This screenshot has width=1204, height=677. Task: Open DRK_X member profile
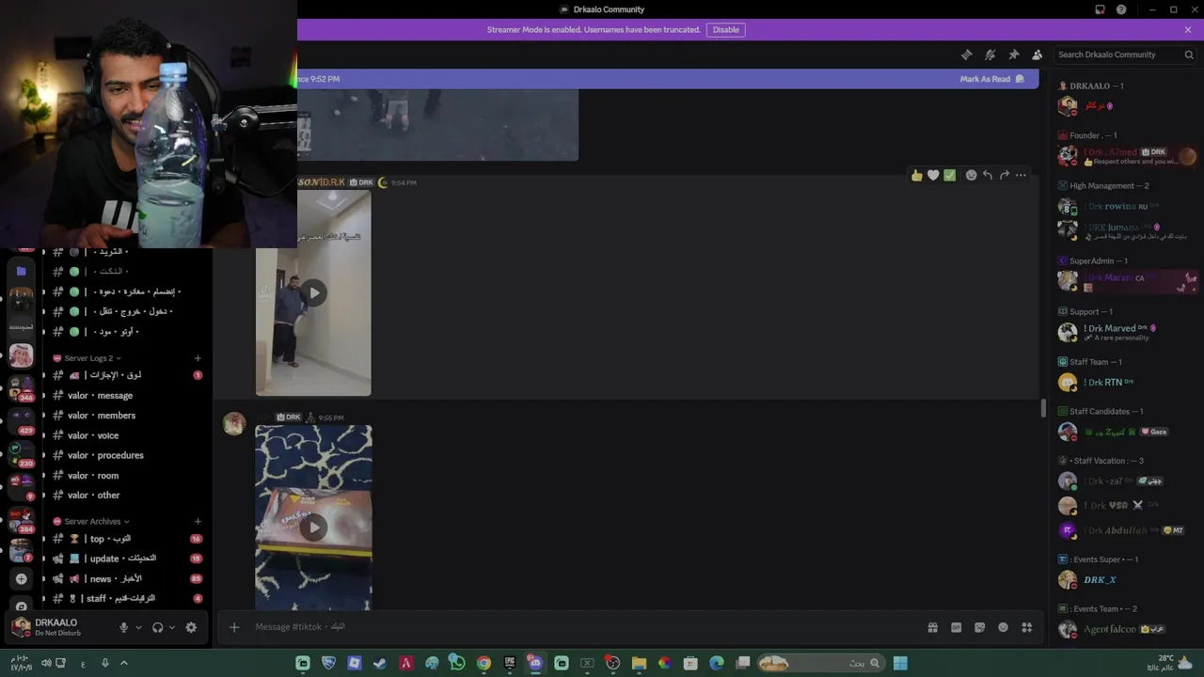(1125, 580)
